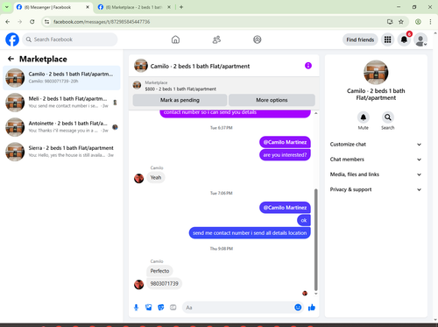Open the grid Menu icon
The image size is (438, 327).
387,39
